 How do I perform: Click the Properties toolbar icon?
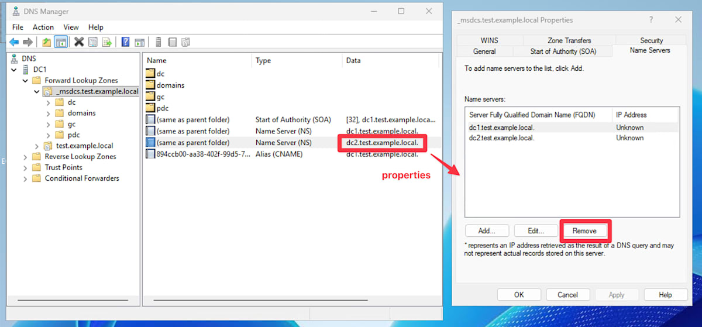point(93,42)
